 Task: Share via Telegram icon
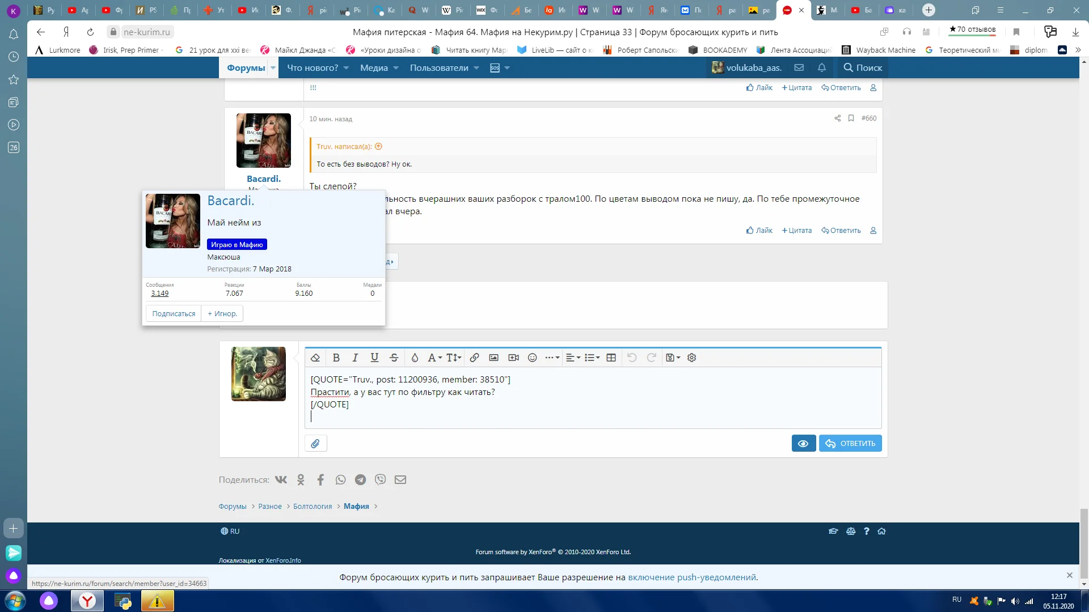click(360, 480)
